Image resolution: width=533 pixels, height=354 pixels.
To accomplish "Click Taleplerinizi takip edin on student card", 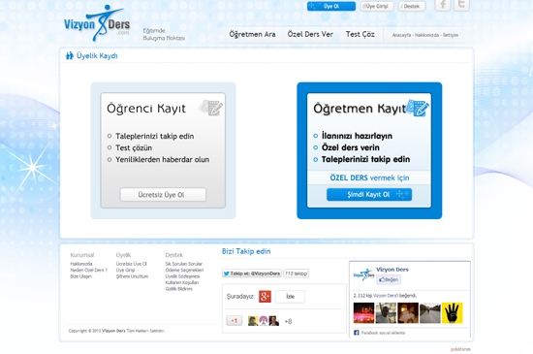I will pyautogui.click(x=155, y=136).
